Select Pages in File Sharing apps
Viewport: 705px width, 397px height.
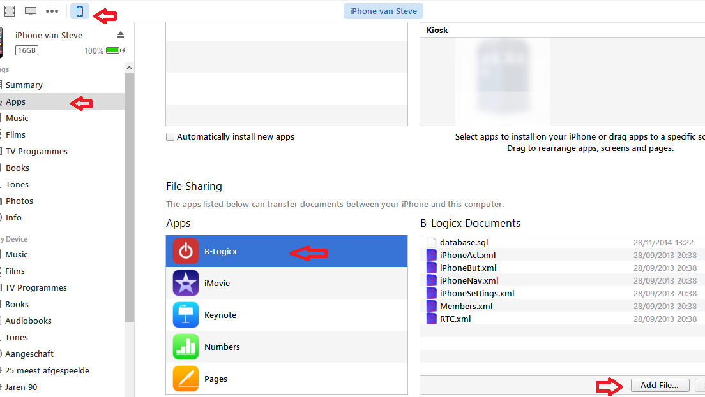287,379
